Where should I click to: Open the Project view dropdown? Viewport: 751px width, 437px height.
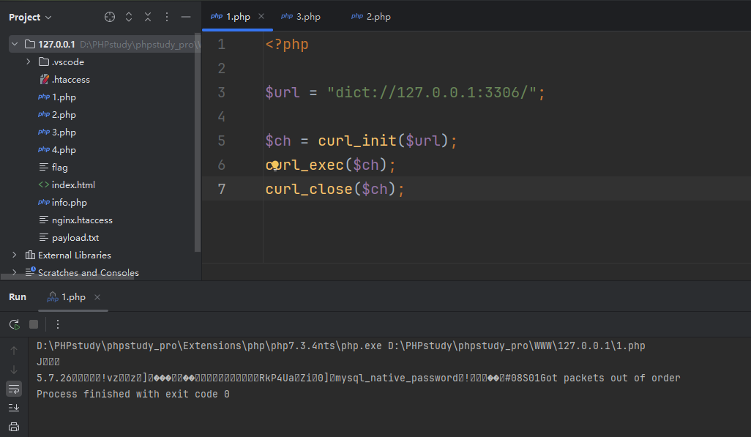point(31,17)
